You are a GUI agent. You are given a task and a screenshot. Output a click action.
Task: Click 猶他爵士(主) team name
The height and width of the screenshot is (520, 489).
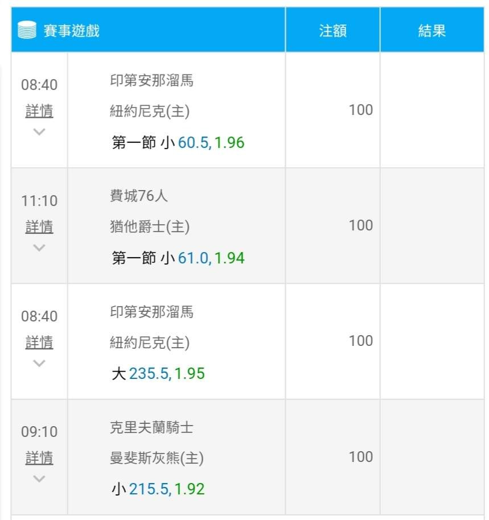[x=150, y=228]
